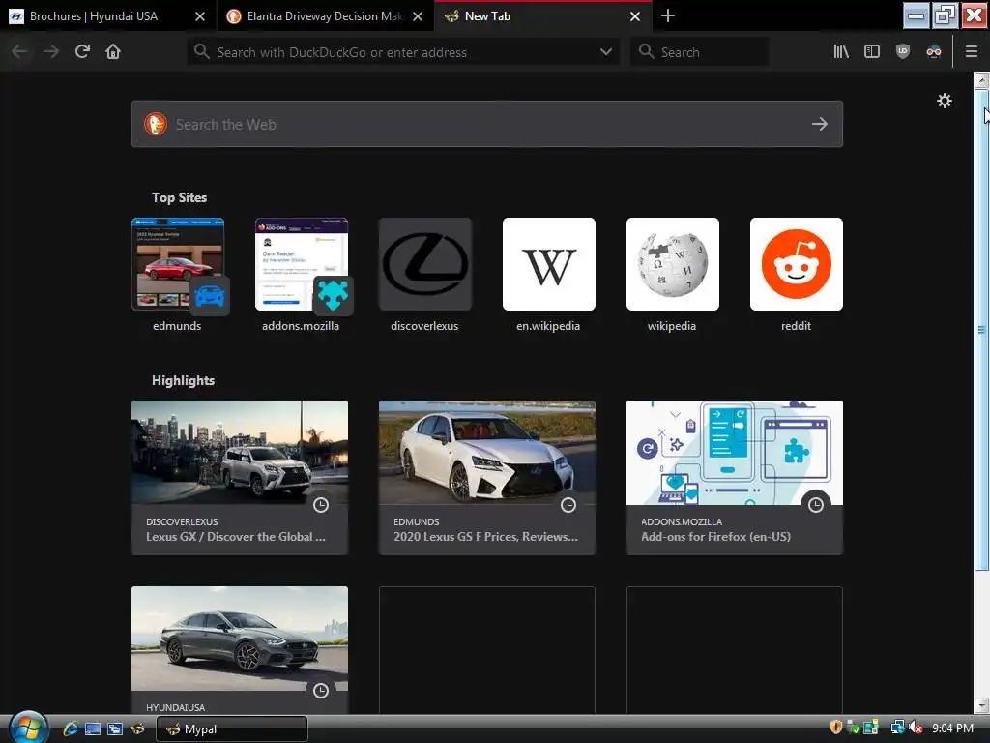Screen dimensions: 990x743
Task: Launch Mypal from quick launch icon
Action: click(x=137, y=729)
